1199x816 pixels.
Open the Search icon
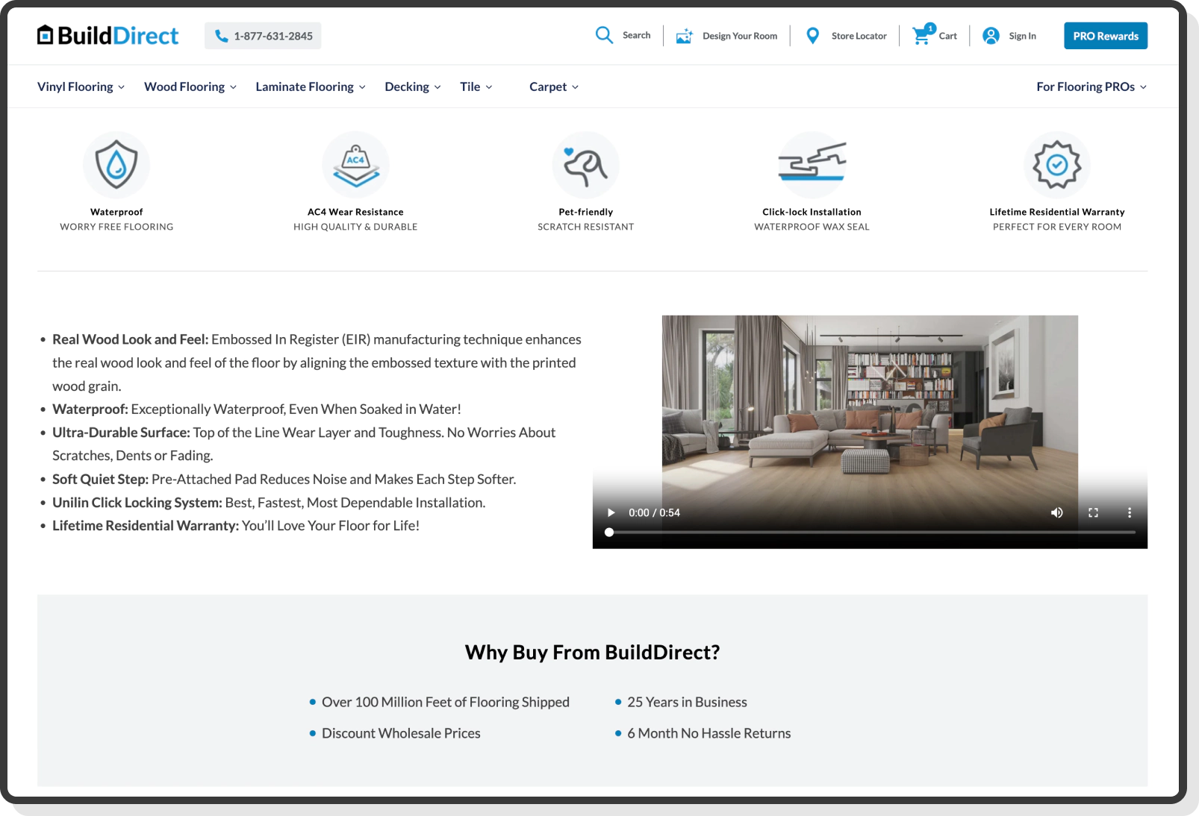coord(603,35)
